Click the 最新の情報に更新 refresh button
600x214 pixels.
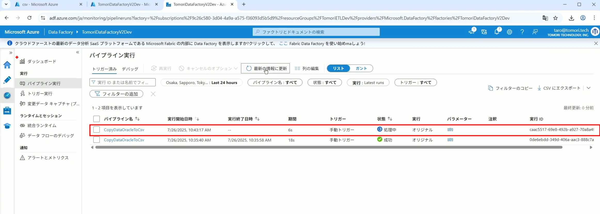click(x=265, y=68)
